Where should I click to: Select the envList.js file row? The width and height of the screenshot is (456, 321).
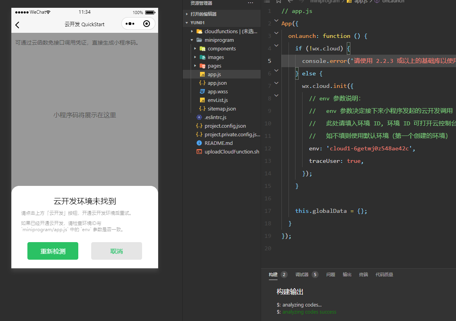(222, 100)
